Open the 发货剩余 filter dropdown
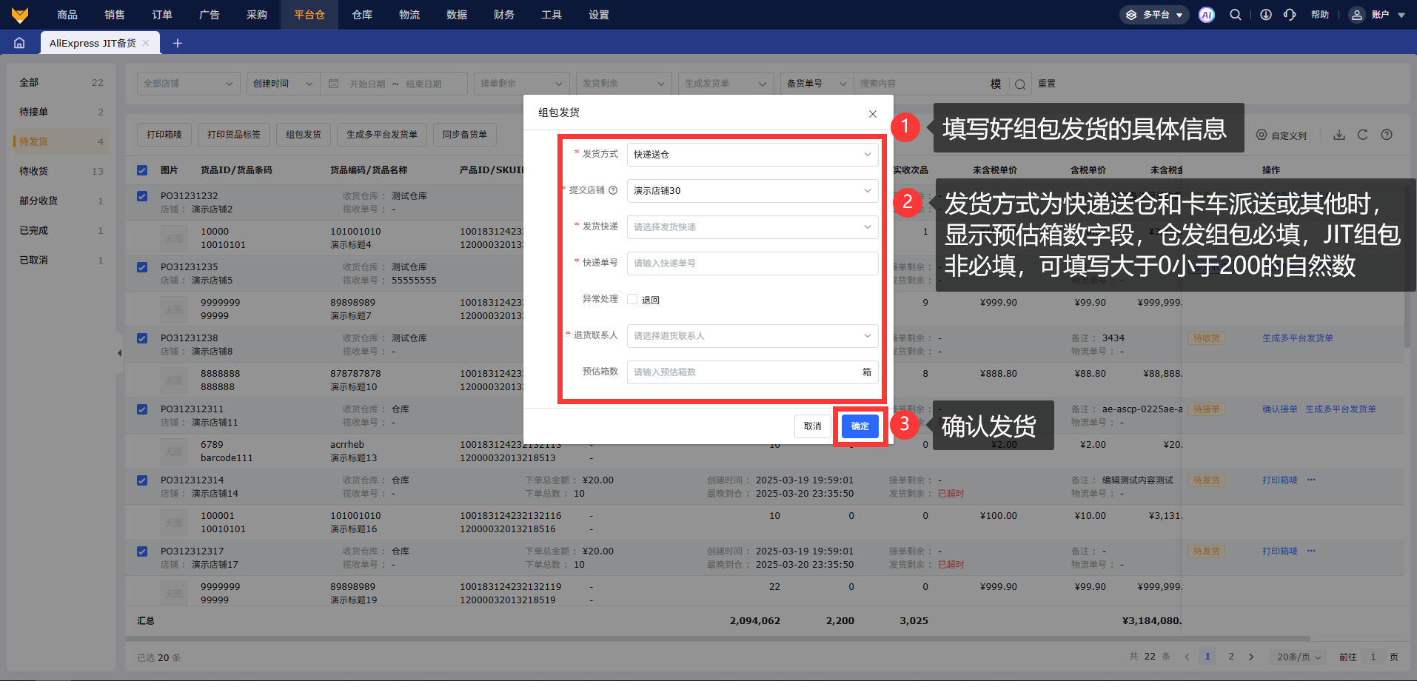The width and height of the screenshot is (1417, 681). [x=624, y=84]
